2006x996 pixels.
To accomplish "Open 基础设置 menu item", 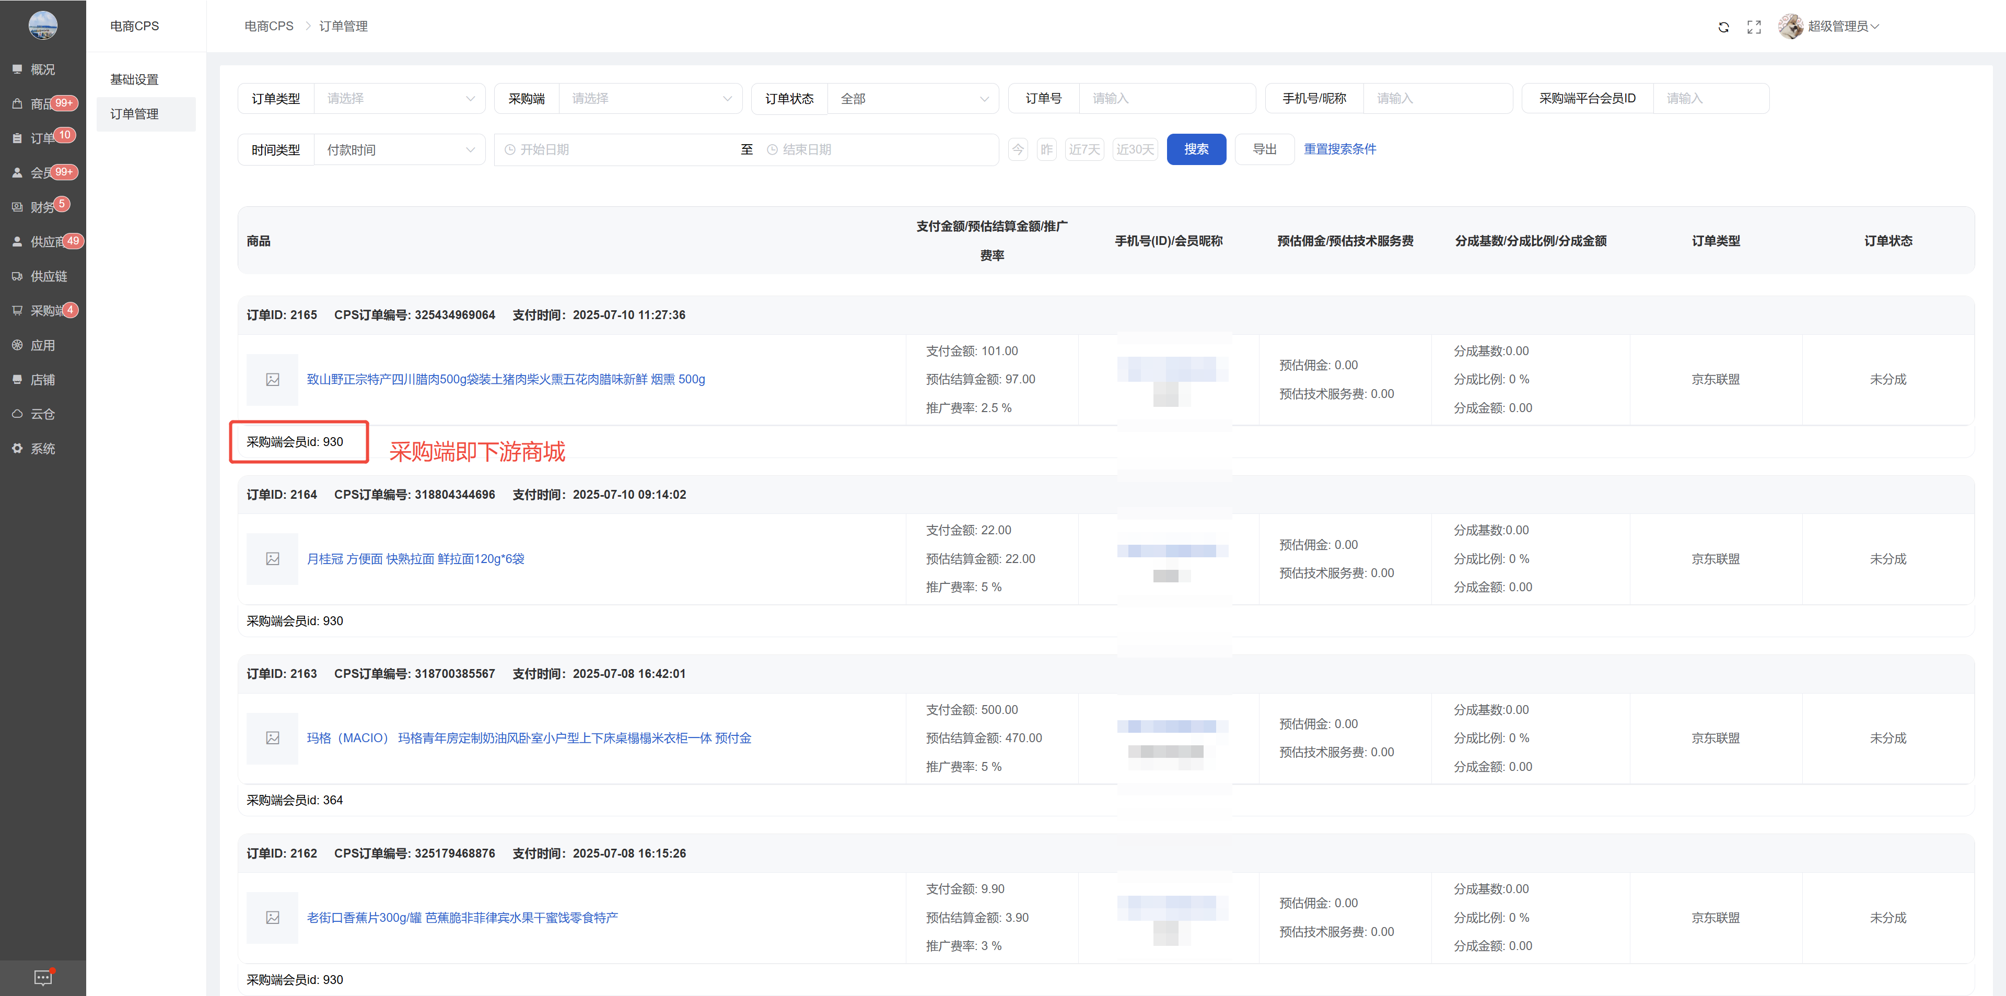I will pyautogui.click(x=134, y=79).
